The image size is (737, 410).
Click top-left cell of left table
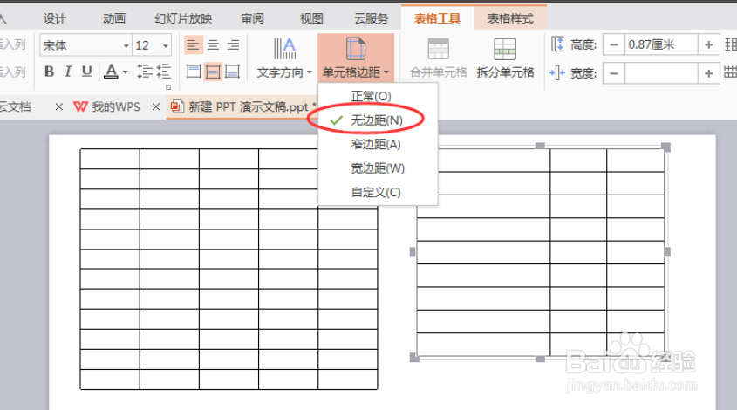point(110,159)
